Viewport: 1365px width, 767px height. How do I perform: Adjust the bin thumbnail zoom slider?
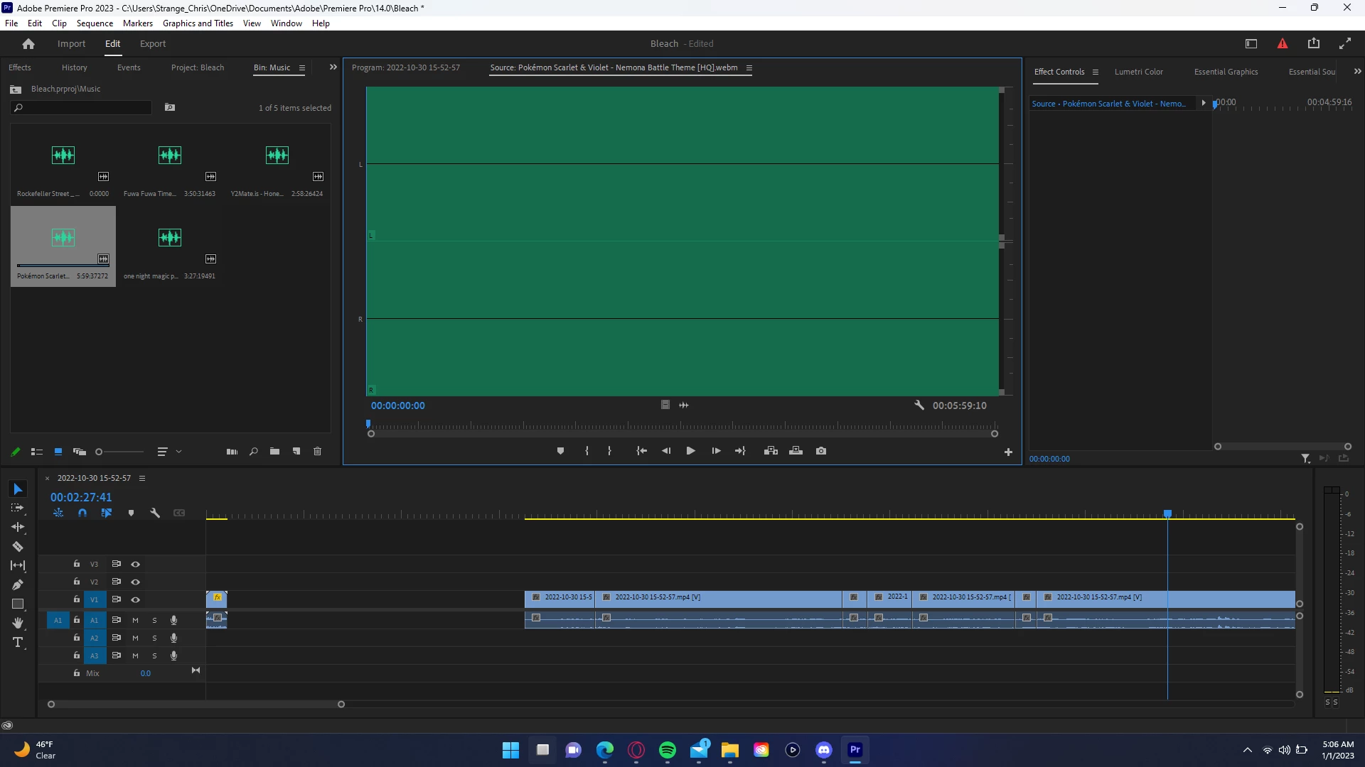point(100,452)
